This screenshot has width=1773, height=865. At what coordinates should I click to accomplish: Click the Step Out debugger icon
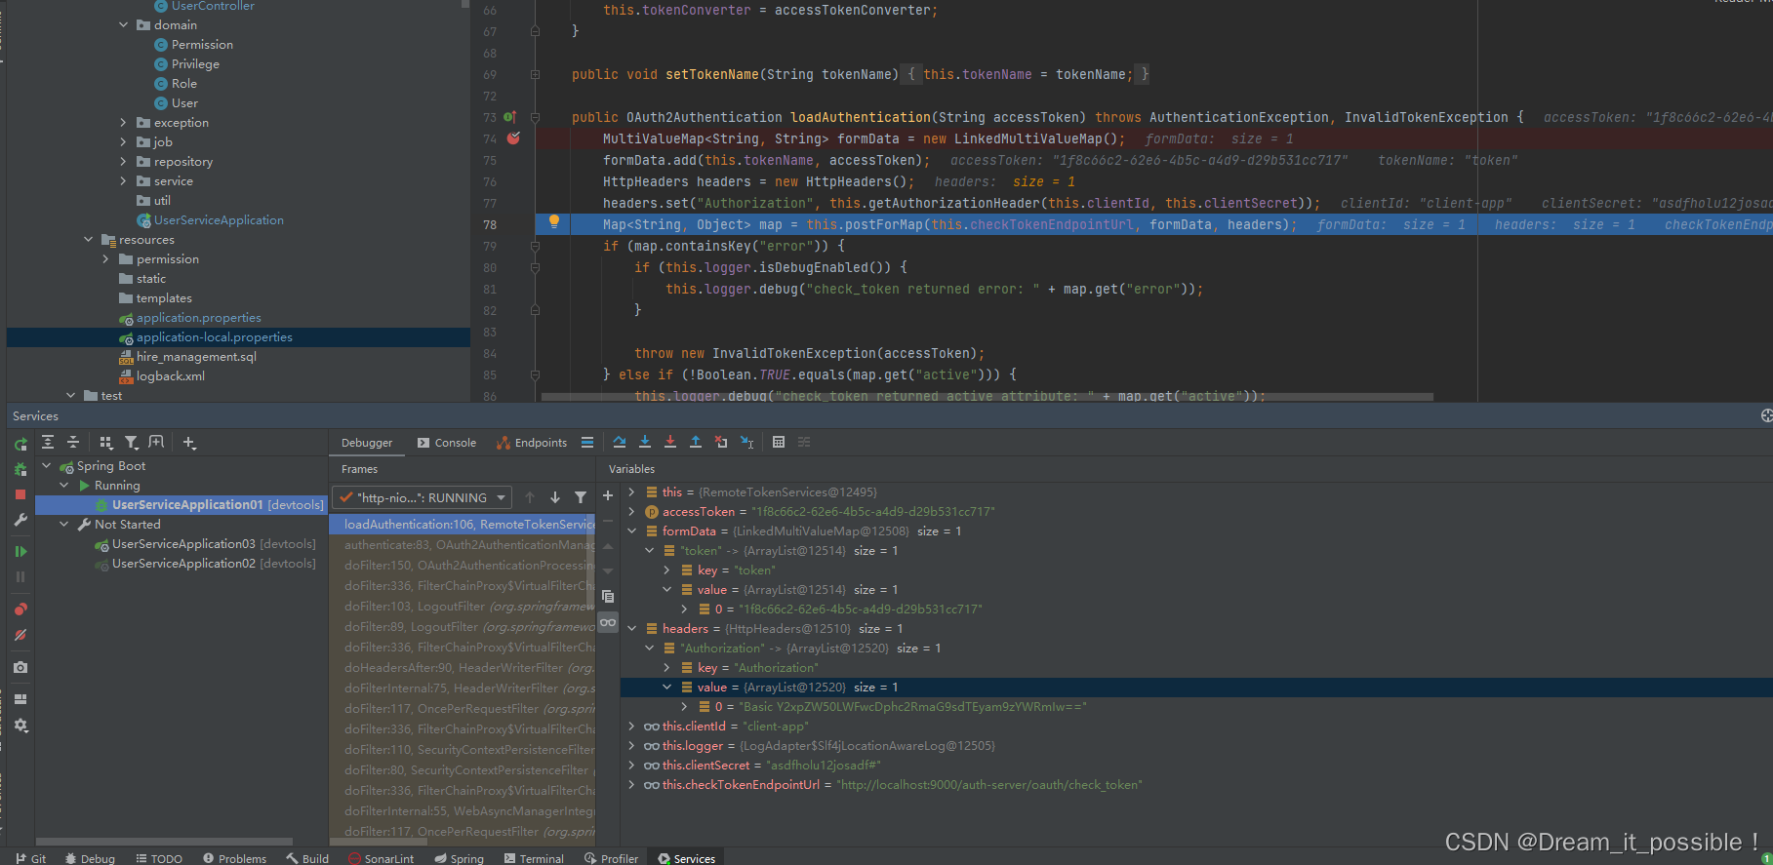(696, 442)
